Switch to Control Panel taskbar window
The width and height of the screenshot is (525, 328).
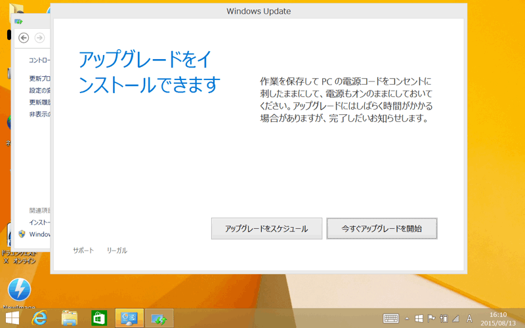129,318
